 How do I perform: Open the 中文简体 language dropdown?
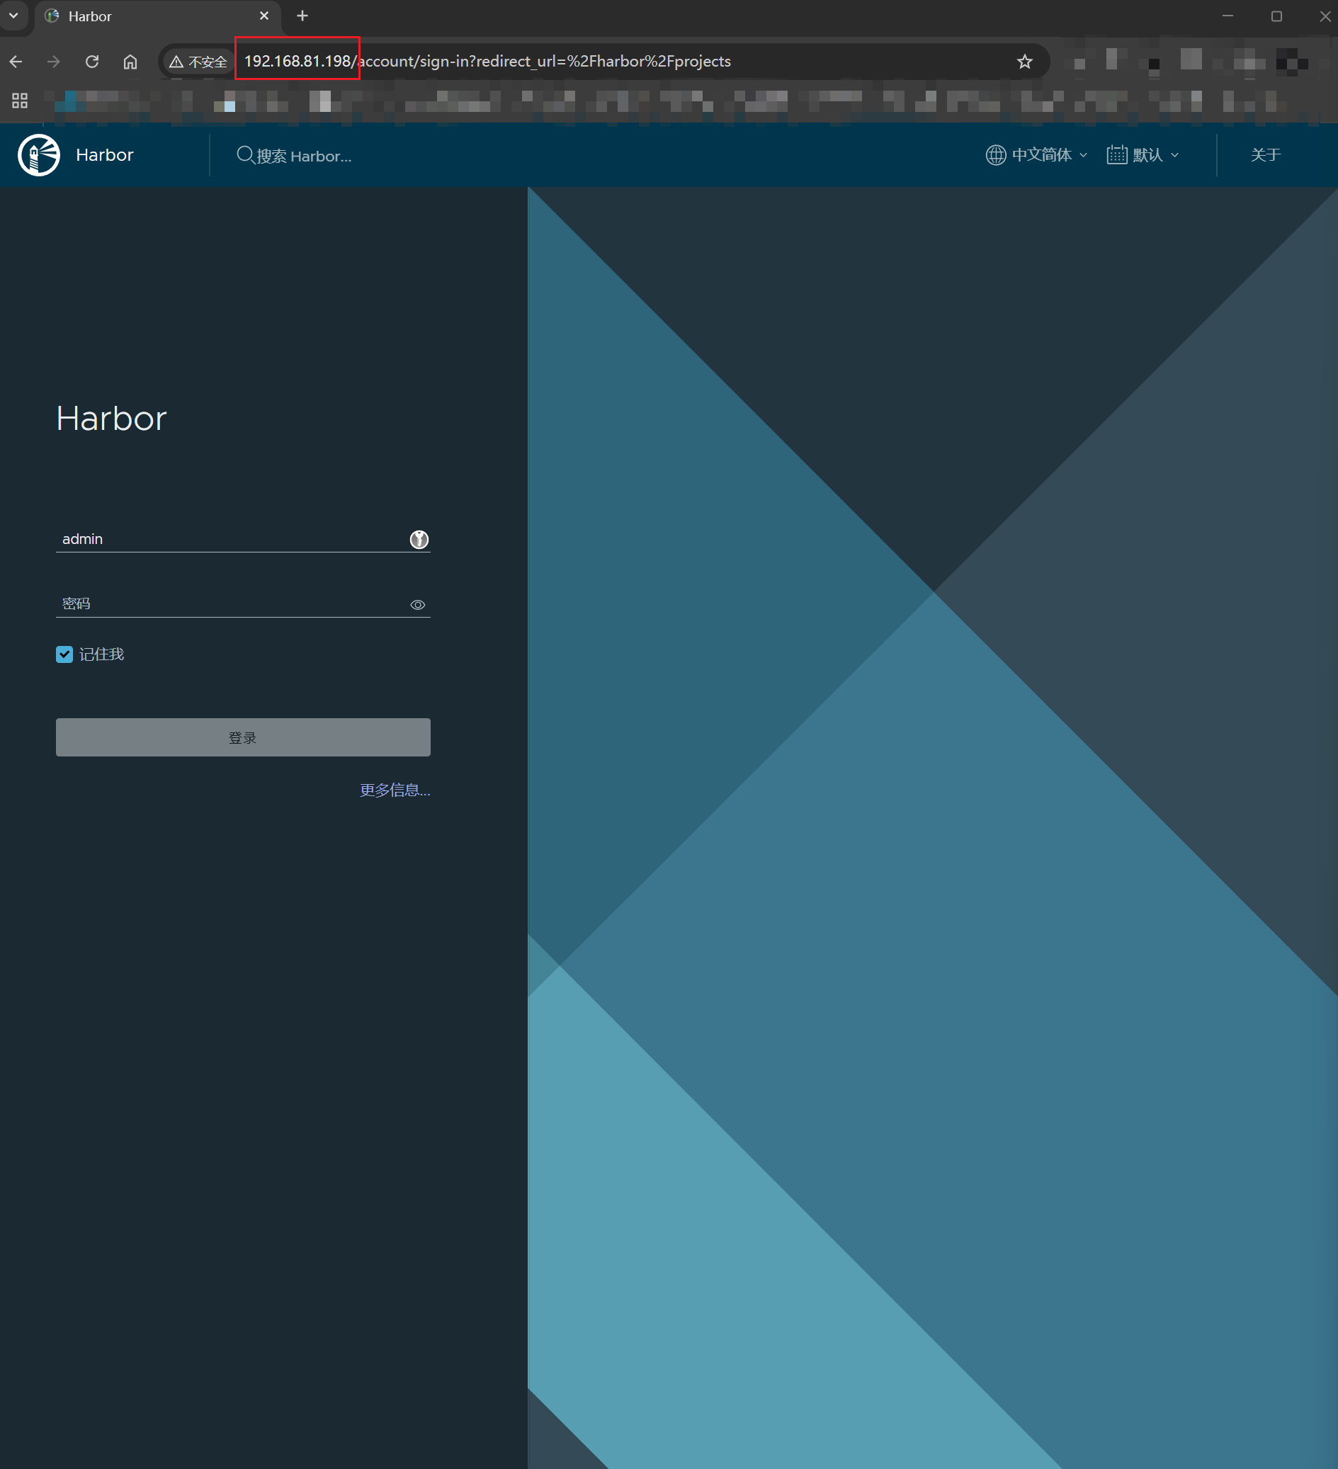[1037, 154]
